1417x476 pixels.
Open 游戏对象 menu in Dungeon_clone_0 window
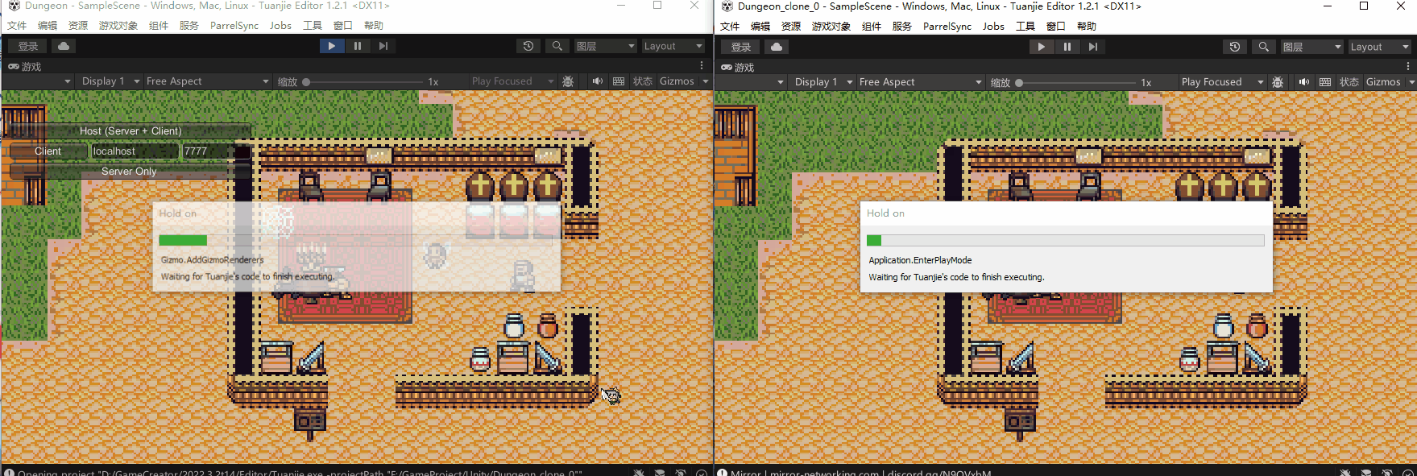coord(831,27)
